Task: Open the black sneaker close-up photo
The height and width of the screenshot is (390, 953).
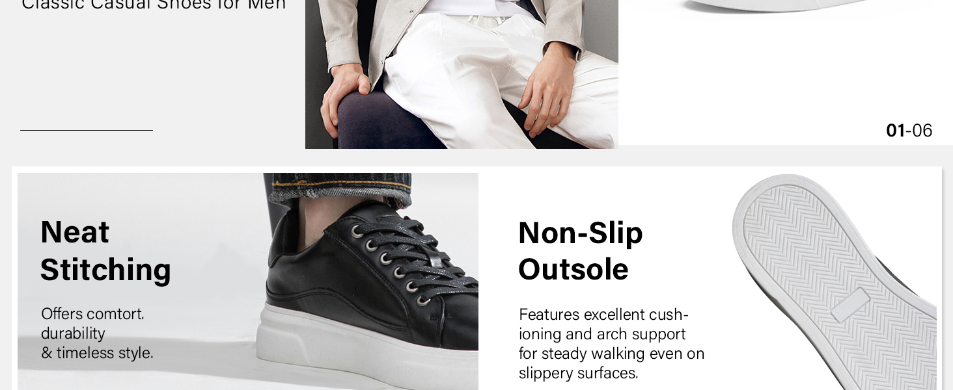Action: (x=248, y=281)
